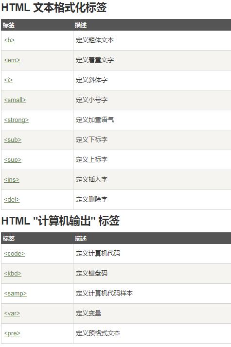Screen dimensions: 231x347
Task: Open the <del> tag link
Action: pos(12,199)
